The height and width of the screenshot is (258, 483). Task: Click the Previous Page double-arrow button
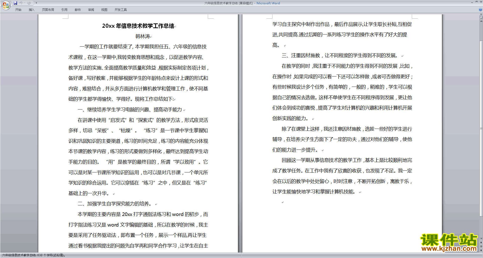pyautogui.click(x=481, y=243)
